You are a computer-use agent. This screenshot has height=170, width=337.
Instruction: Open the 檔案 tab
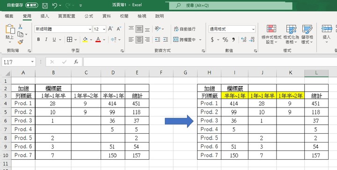point(9,16)
